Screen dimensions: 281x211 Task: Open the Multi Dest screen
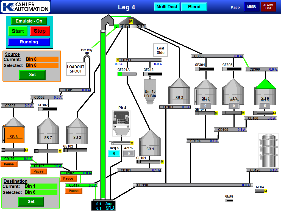click(x=167, y=7)
